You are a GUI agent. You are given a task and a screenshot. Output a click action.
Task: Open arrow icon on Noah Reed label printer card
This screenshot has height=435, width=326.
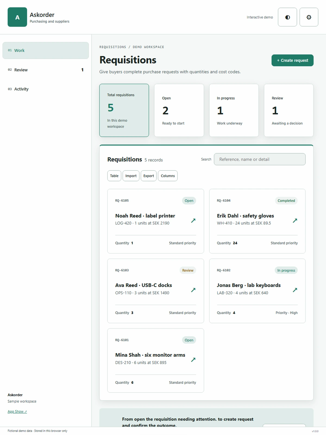193,220
